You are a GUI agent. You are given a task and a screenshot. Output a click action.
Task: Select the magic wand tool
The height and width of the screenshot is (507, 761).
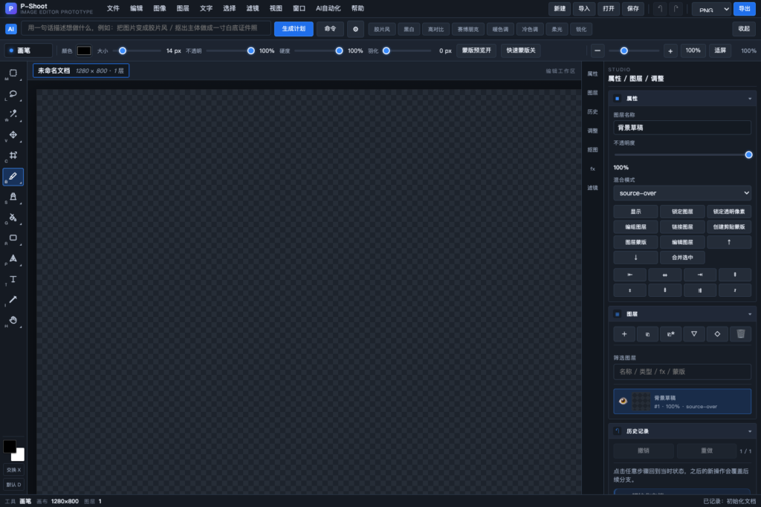coord(13,114)
